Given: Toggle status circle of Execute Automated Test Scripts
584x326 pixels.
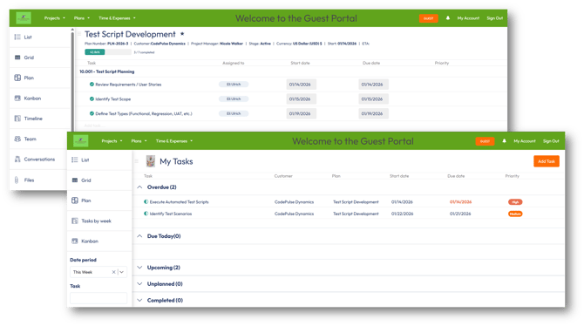Looking at the screenshot, I should pos(146,201).
